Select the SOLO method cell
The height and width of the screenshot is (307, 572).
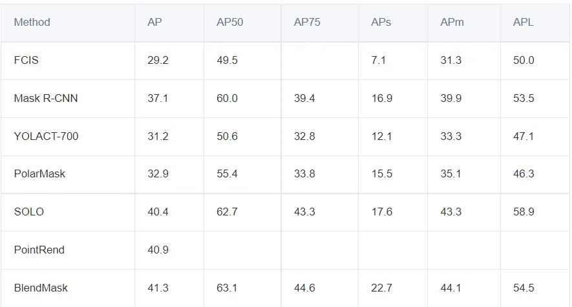(29, 212)
